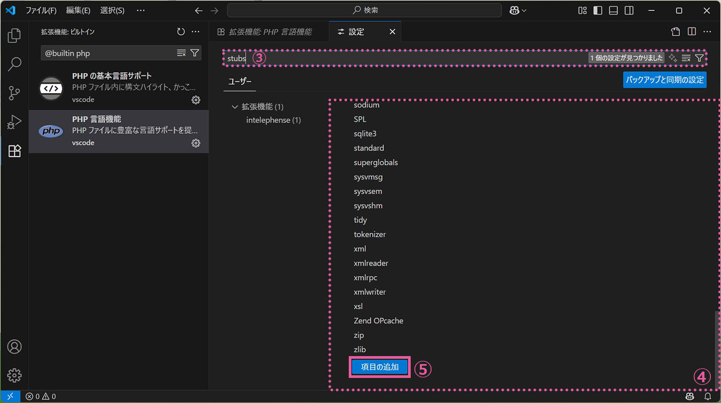The image size is (721, 403).
Task: Select the sqlite3 stub item
Action: (365, 134)
